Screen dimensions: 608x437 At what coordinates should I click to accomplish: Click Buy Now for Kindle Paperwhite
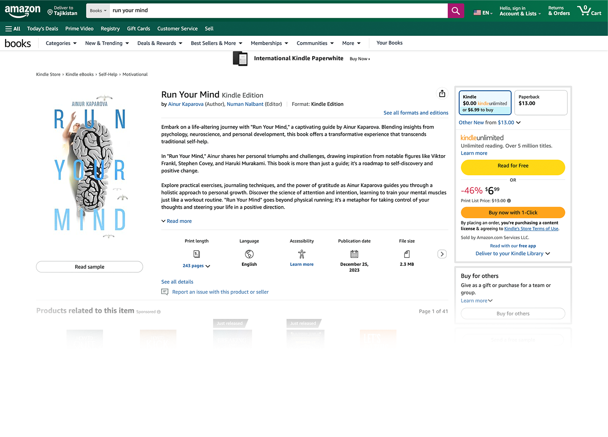[360, 59]
